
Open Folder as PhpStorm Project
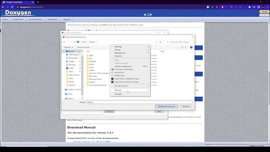pos(130,79)
